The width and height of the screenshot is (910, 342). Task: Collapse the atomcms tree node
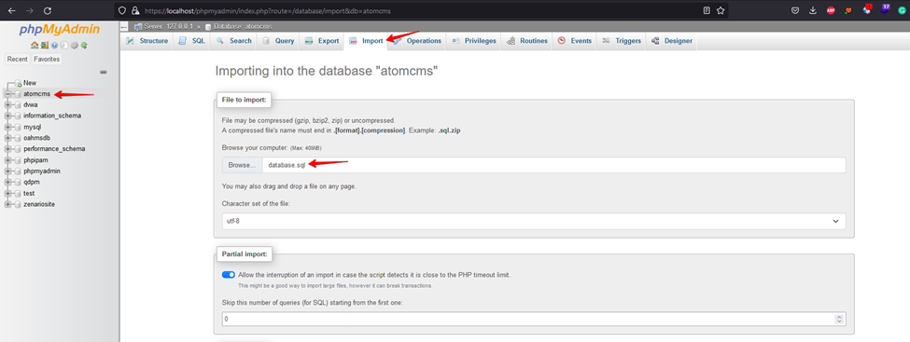pos(7,94)
